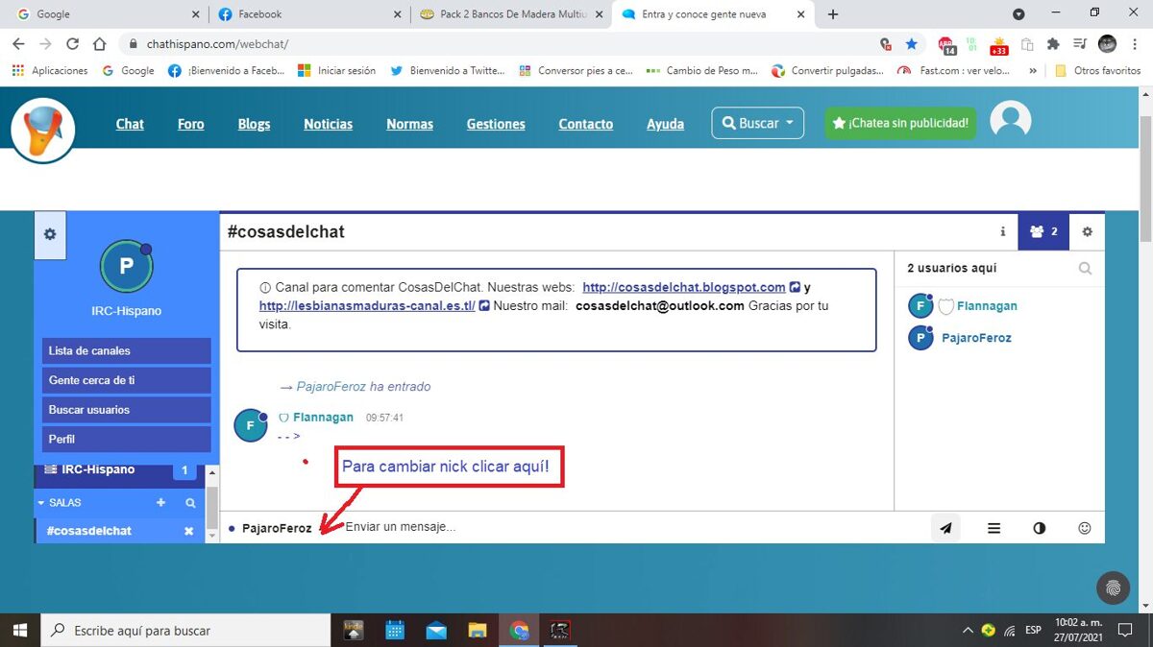The height and width of the screenshot is (647, 1153).
Task: Click PajaroFeroz nick to change it
Action: (277, 528)
